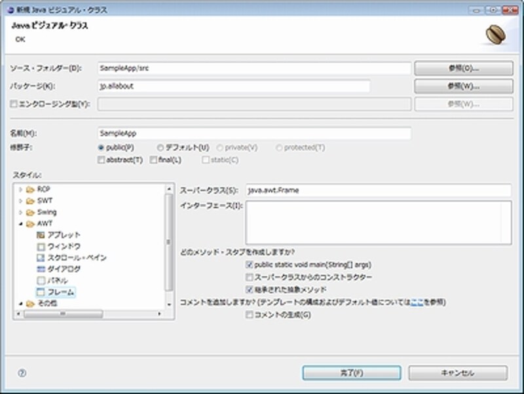Select the アプレット (Applet) style icon
The width and height of the screenshot is (524, 394).
(41, 235)
